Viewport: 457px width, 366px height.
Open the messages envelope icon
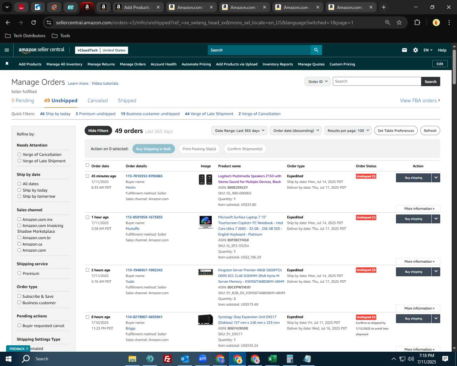click(404, 50)
